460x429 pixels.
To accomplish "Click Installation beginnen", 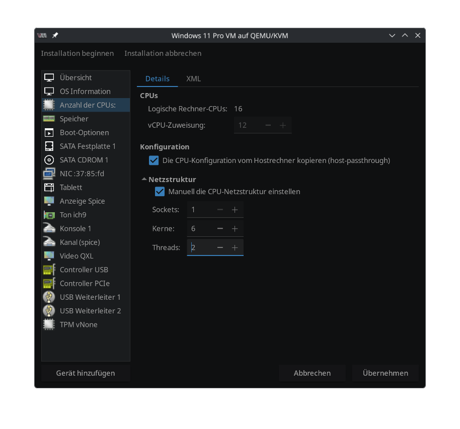I will (78, 53).
